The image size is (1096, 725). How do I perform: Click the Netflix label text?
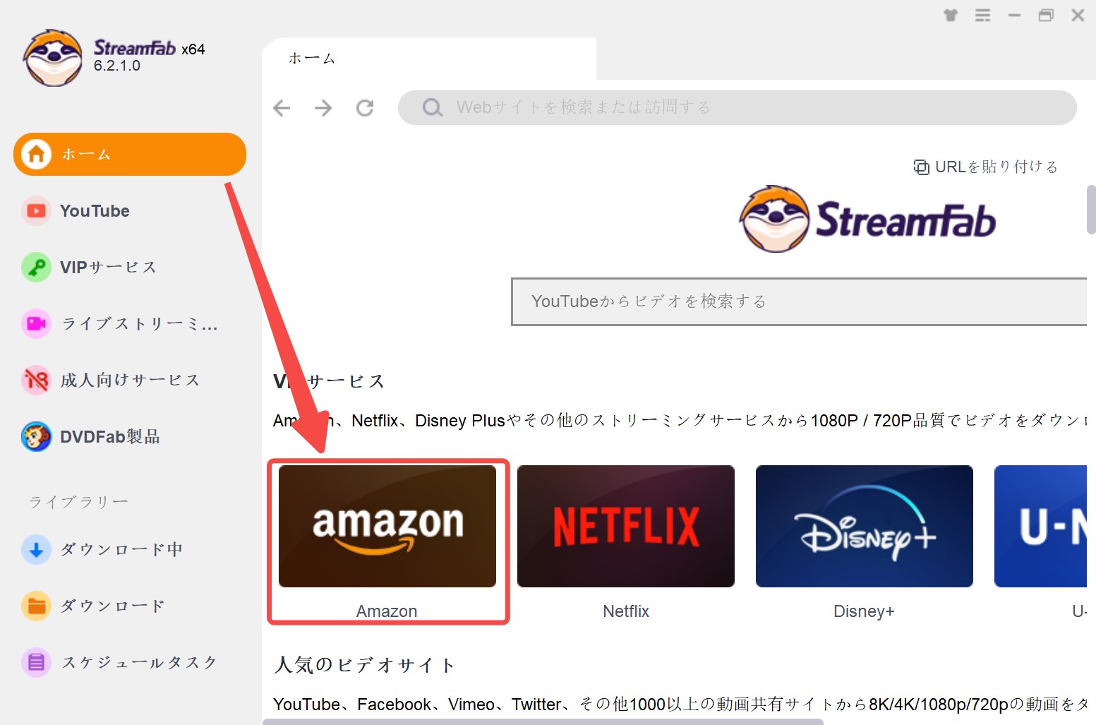(x=626, y=611)
